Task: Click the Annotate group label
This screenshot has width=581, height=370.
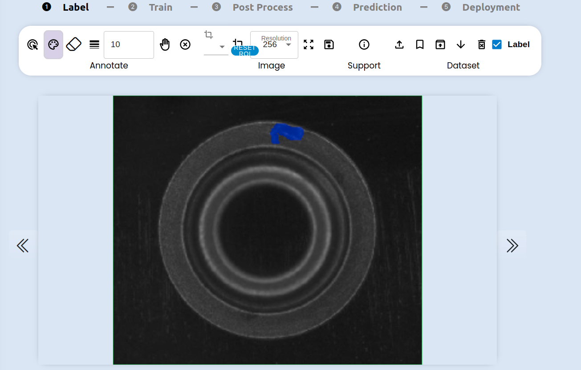Action: coord(109,65)
